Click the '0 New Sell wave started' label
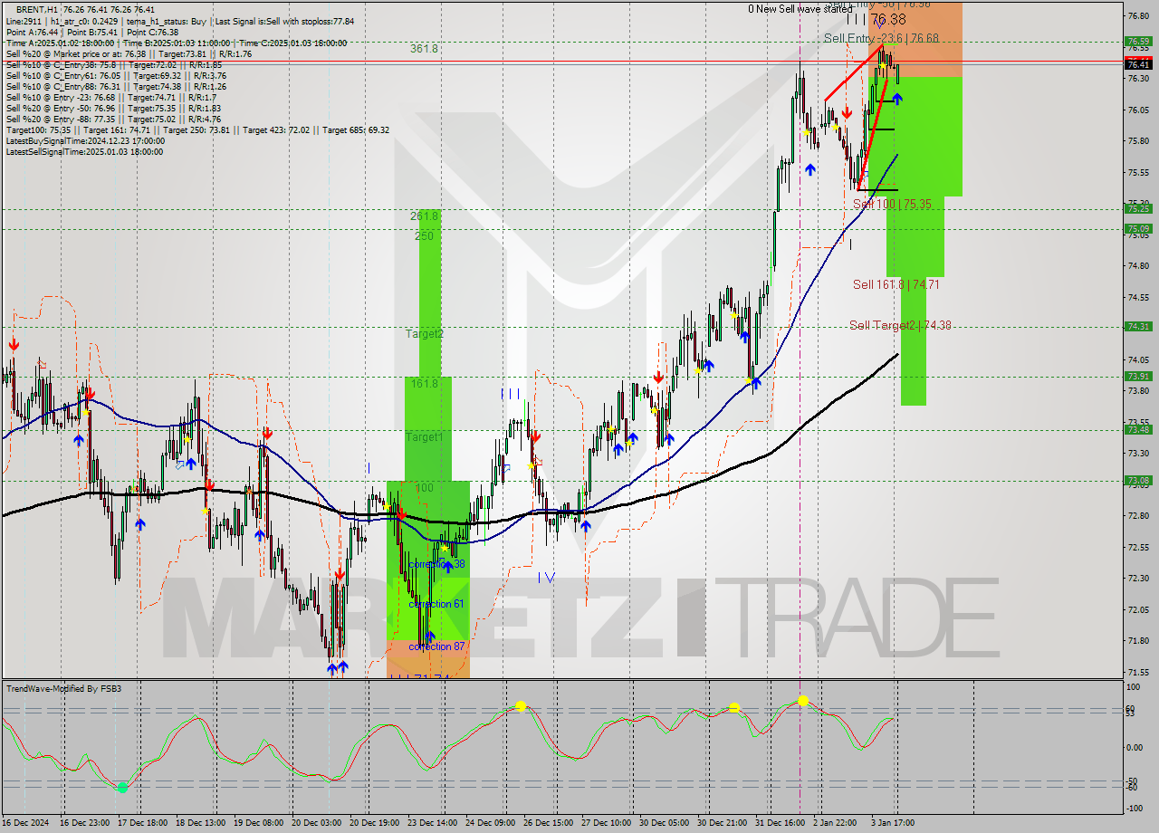The width and height of the screenshot is (1159, 833). pos(800,8)
